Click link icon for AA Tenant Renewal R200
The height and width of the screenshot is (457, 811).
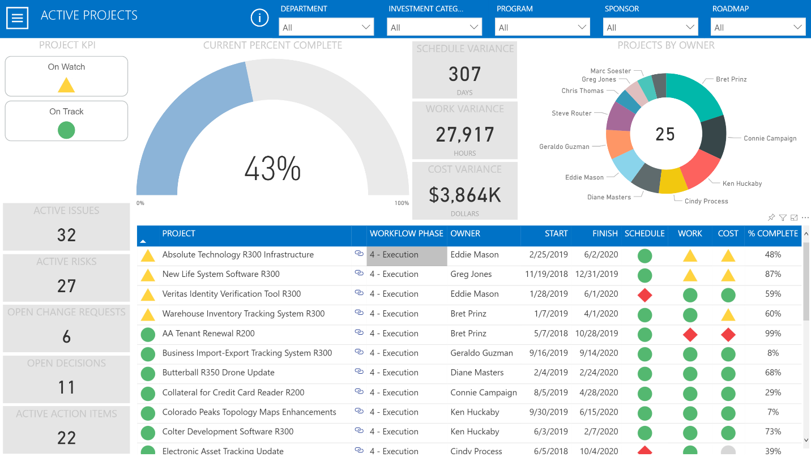359,332
